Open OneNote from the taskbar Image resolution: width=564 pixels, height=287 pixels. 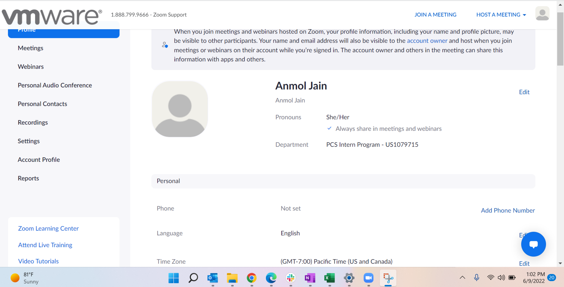(x=310, y=278)
